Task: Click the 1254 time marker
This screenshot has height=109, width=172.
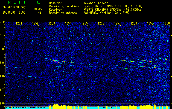Action: [68, 23]
